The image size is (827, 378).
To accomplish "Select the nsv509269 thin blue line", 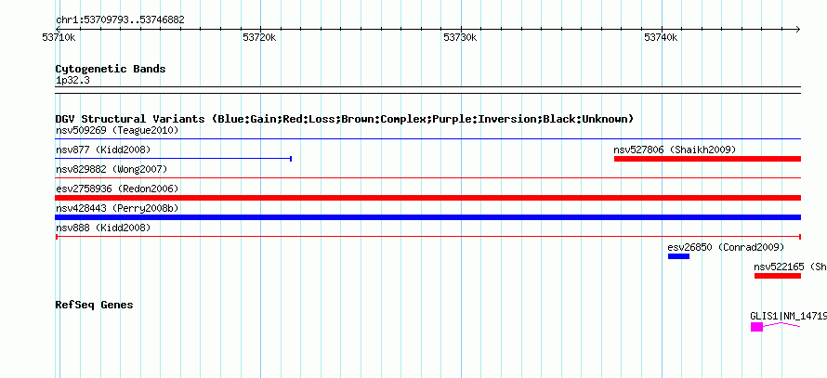I will pos(428,139).
